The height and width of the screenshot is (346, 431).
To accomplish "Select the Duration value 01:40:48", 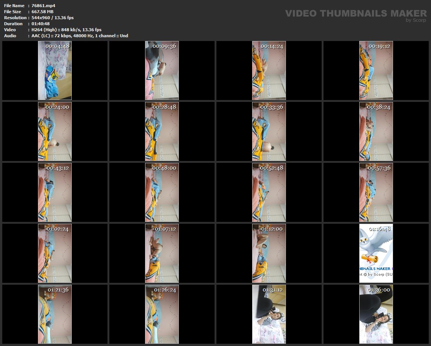I will tap(41, 24).
